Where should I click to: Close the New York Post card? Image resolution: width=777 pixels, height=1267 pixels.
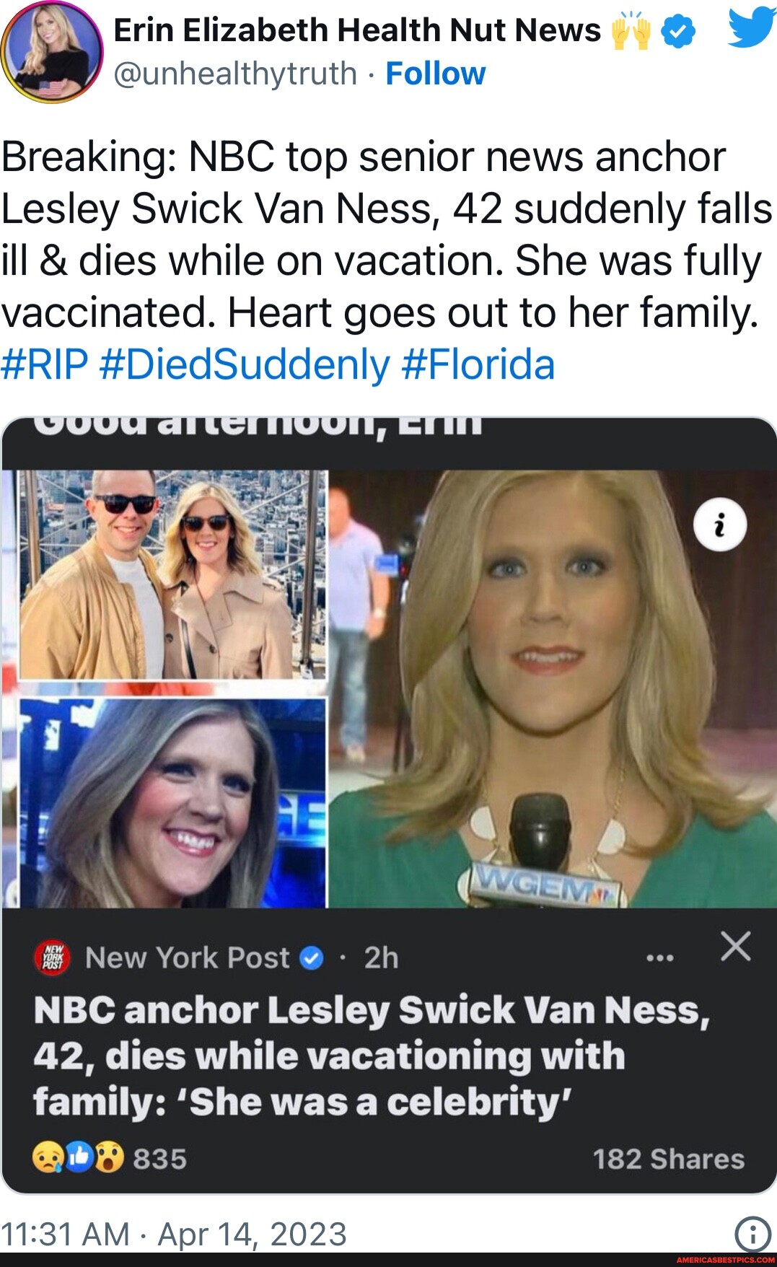pos(735,946)
